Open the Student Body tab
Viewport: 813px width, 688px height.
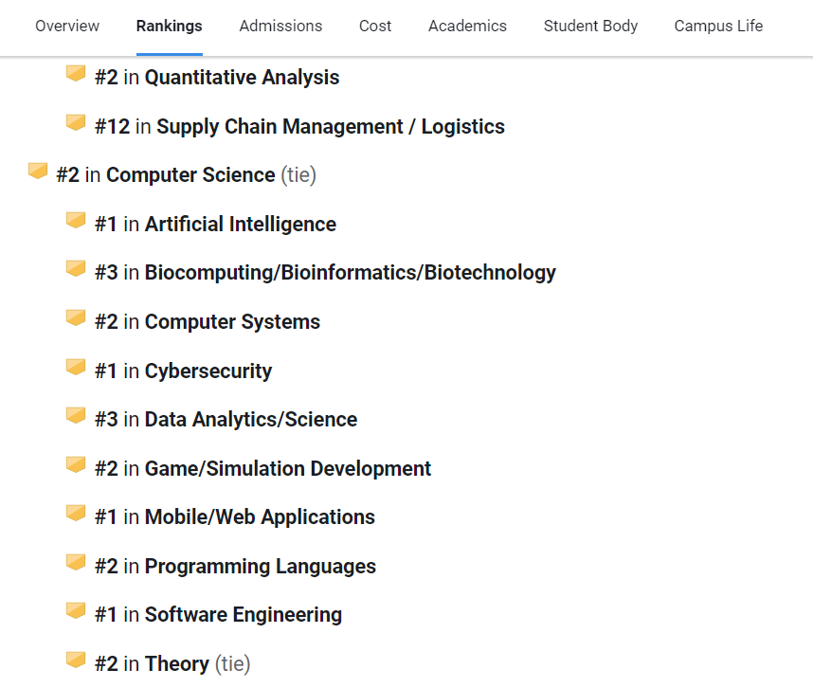coord(590,26)
